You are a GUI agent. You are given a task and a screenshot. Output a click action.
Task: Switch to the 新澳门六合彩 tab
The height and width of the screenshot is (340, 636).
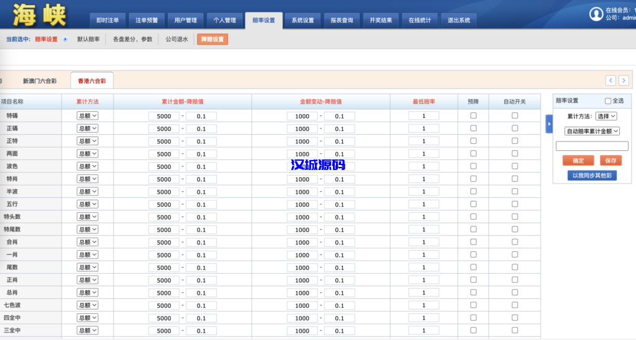(40, 81)
